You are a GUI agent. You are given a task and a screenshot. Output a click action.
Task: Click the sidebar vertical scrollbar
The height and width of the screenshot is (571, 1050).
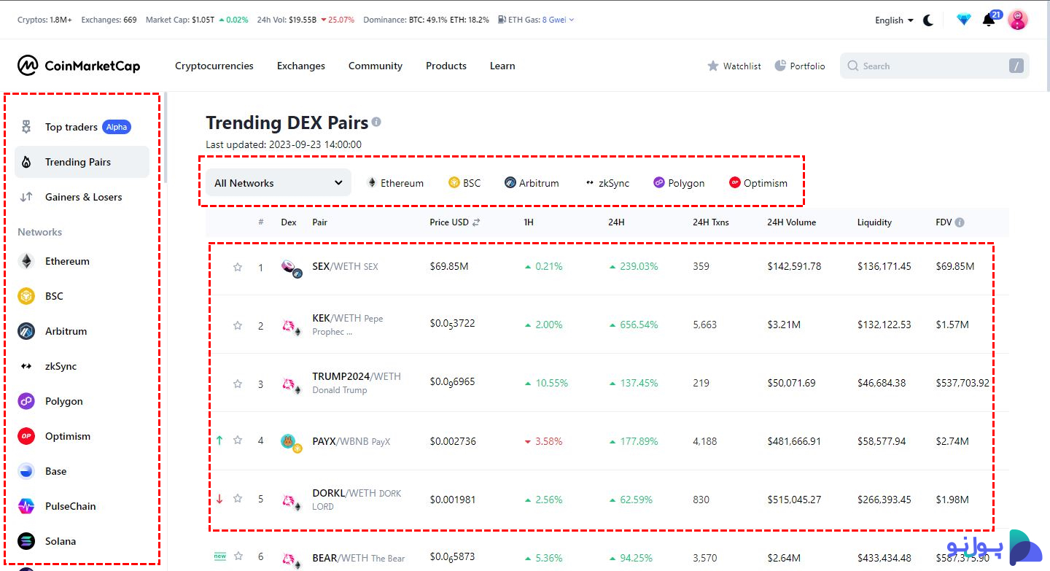tap(166, 137)
